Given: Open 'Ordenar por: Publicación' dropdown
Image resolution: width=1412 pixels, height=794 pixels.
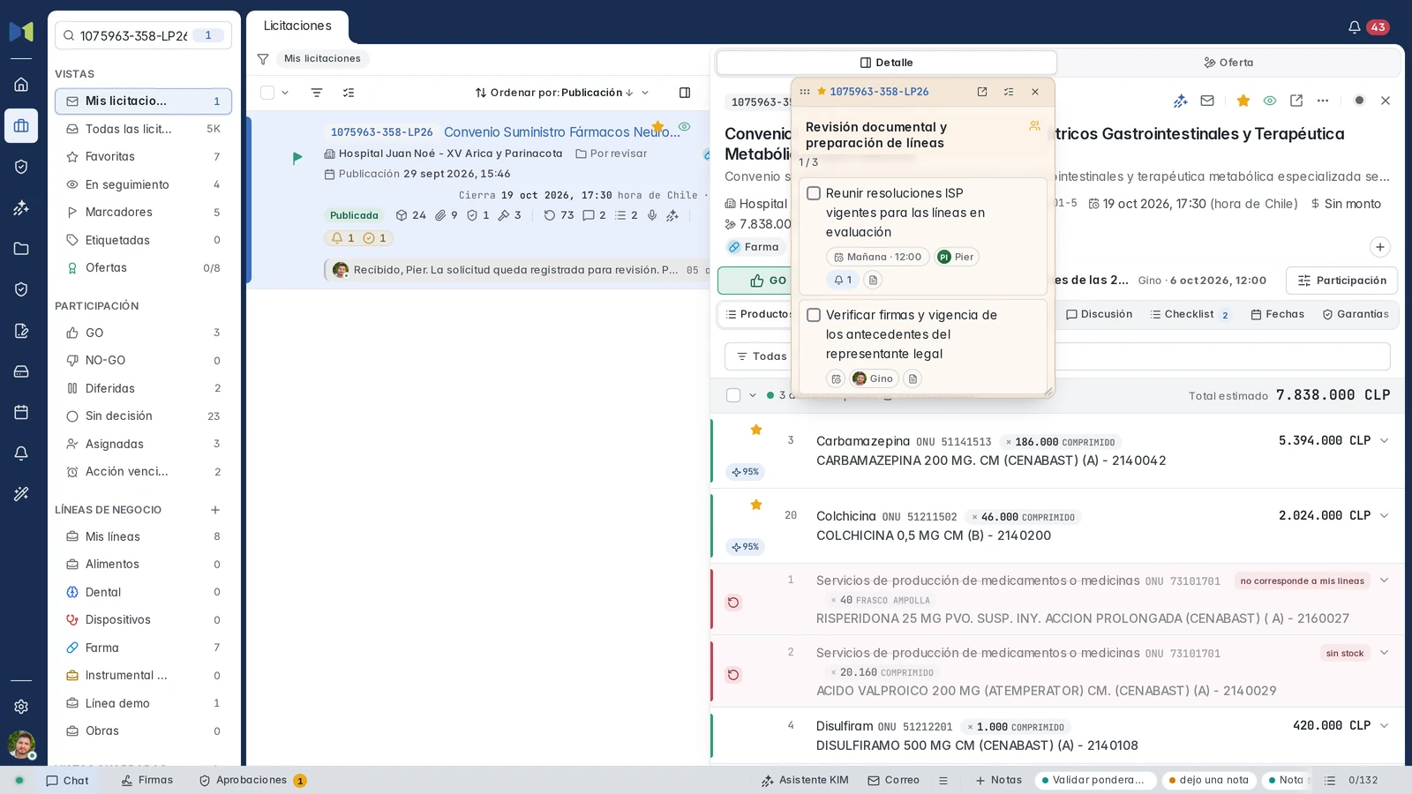Looking at the screenshot, I should [562, 93].
